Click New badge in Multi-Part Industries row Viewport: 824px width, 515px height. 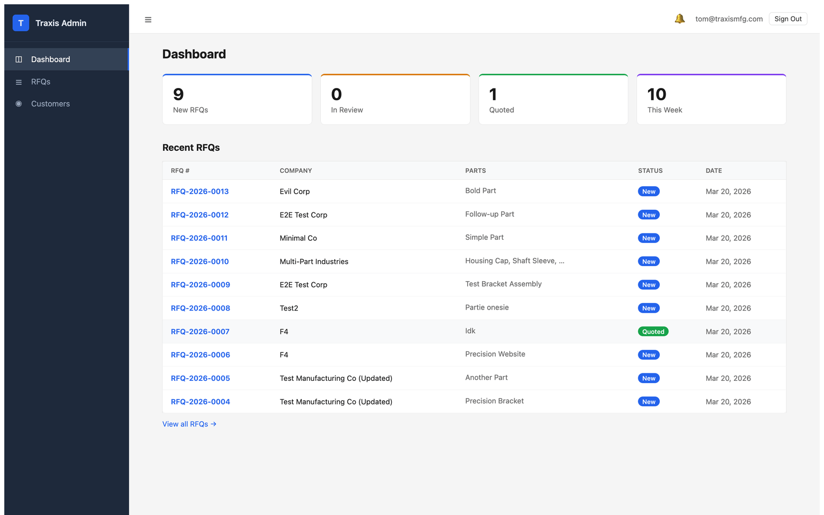tap(649, 262)
